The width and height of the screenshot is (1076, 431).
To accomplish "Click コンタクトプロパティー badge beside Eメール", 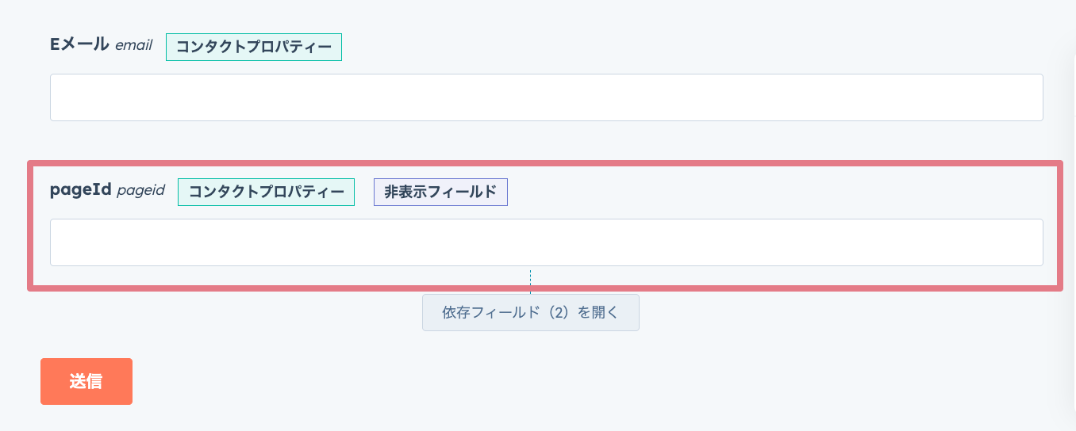I will coord(254,47).
